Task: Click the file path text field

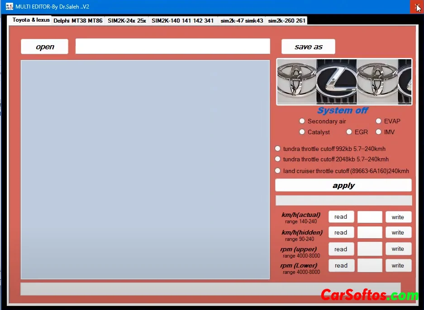Action: pyautogui.click(x=172, y=47)
